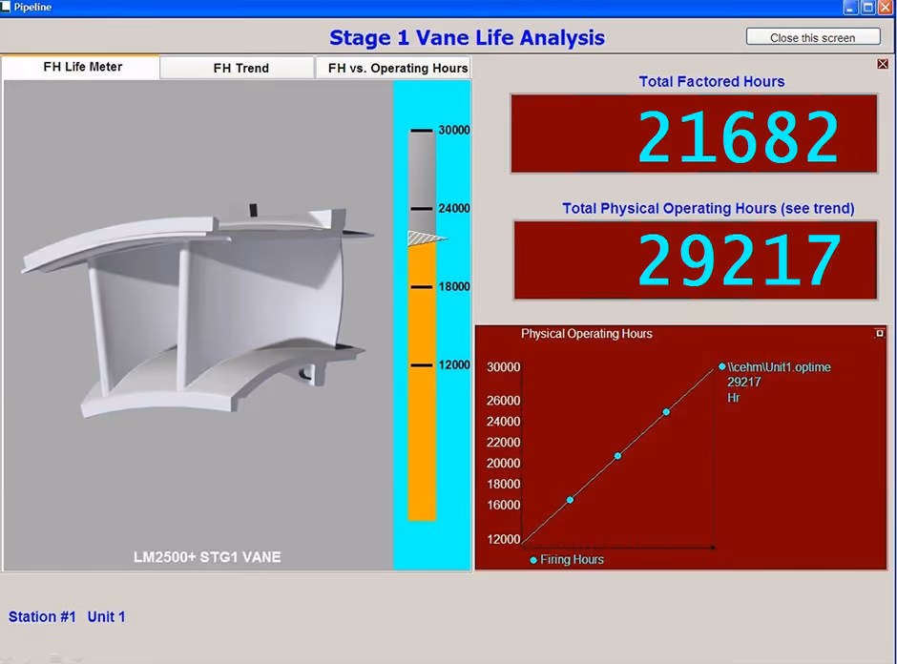Click the 29217 value in the trend legend

pos(743,382)
